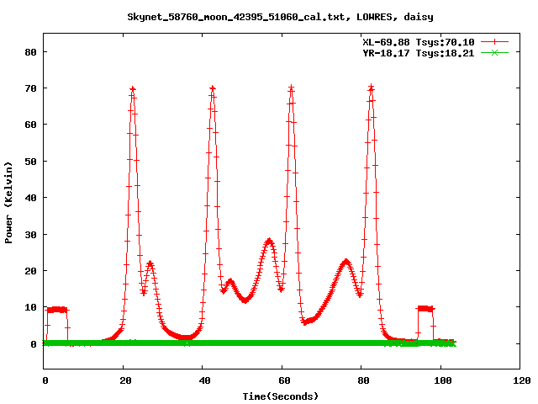Click the x-axis tick label 120

pos(521,380)
